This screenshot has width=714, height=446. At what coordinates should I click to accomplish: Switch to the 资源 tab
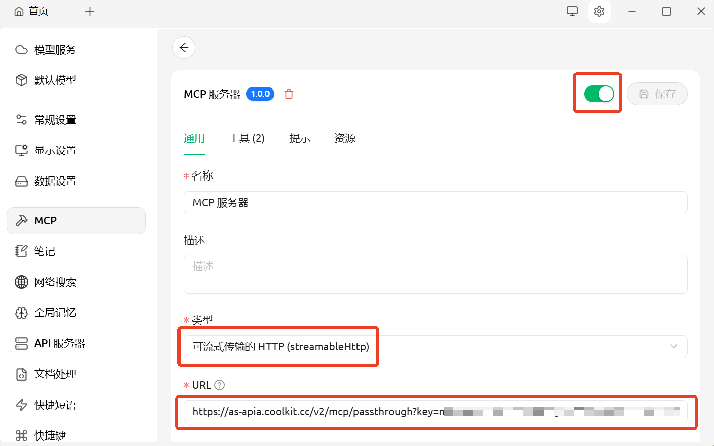(x=345, y=138)
